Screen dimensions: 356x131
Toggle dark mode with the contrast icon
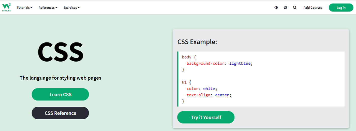pyautogui.click(x=276, y=8)
